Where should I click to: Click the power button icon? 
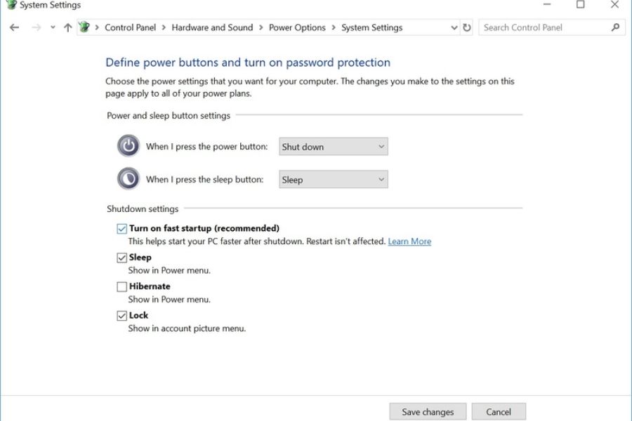(x=129, y=147)
